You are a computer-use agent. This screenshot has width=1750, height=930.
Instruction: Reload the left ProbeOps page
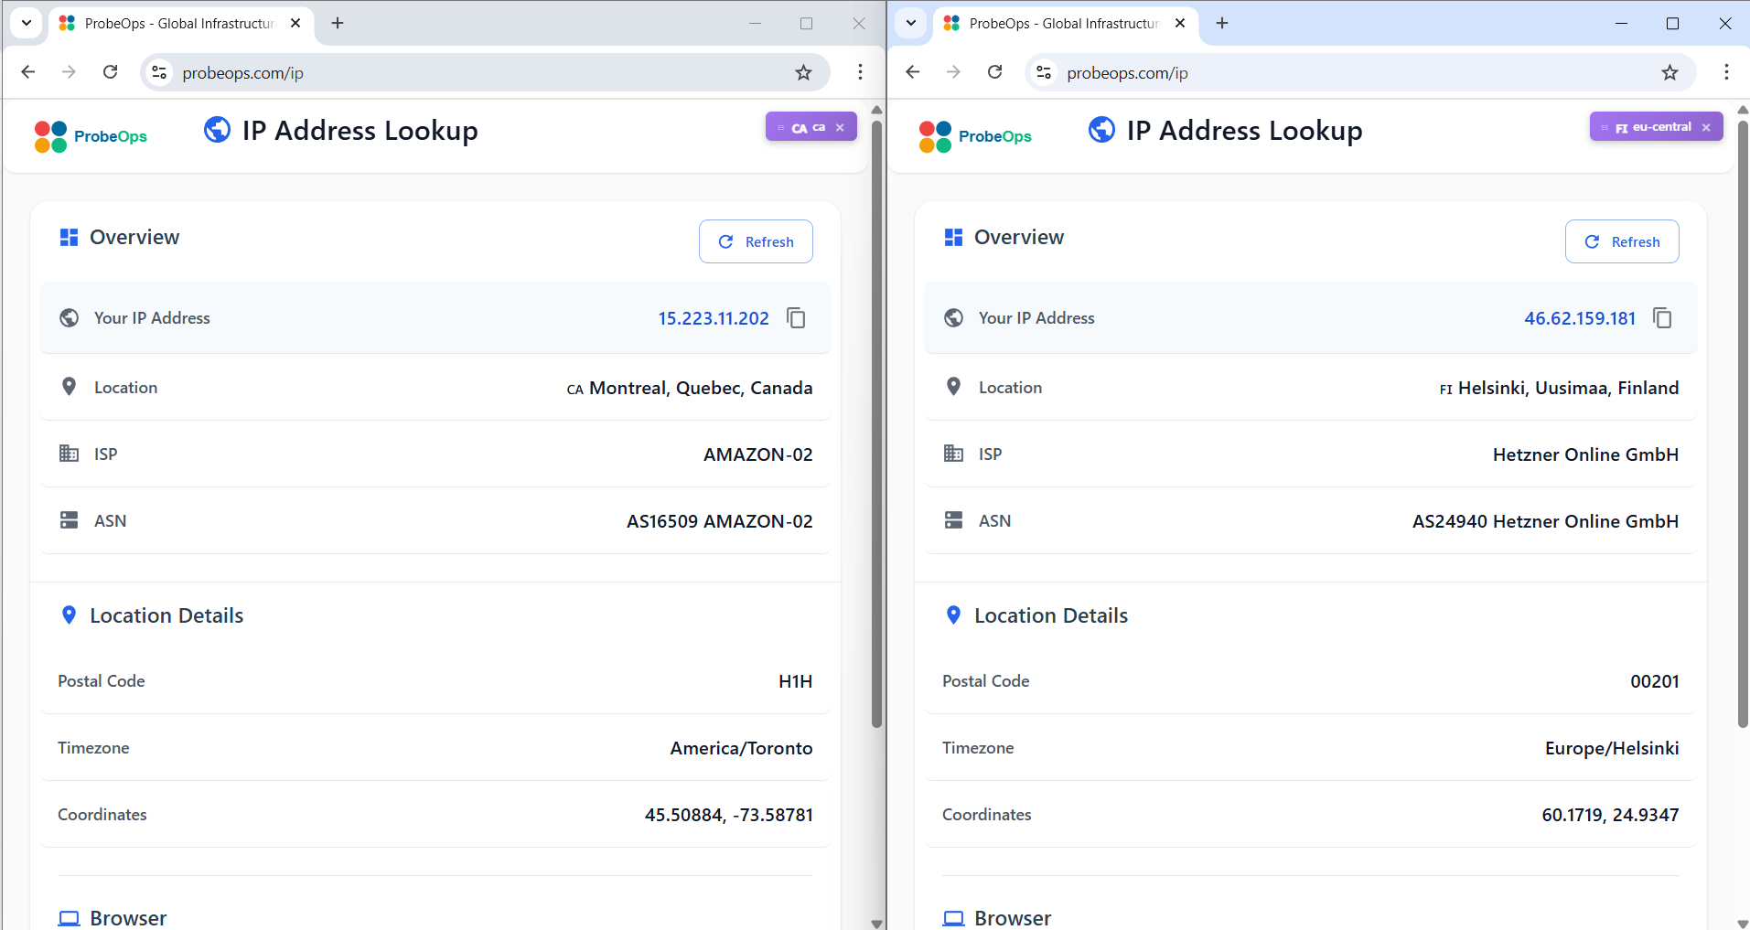tap(110, 72)
